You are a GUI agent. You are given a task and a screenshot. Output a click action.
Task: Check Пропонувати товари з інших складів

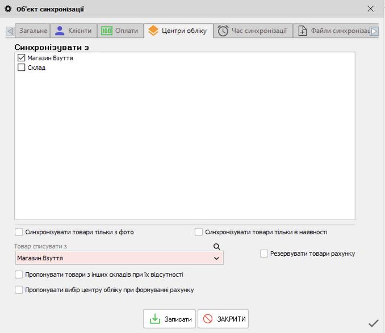tap(19, 275)
